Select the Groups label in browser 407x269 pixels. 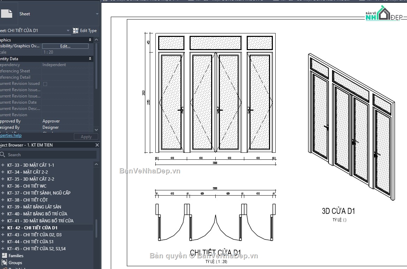[15, 263]
